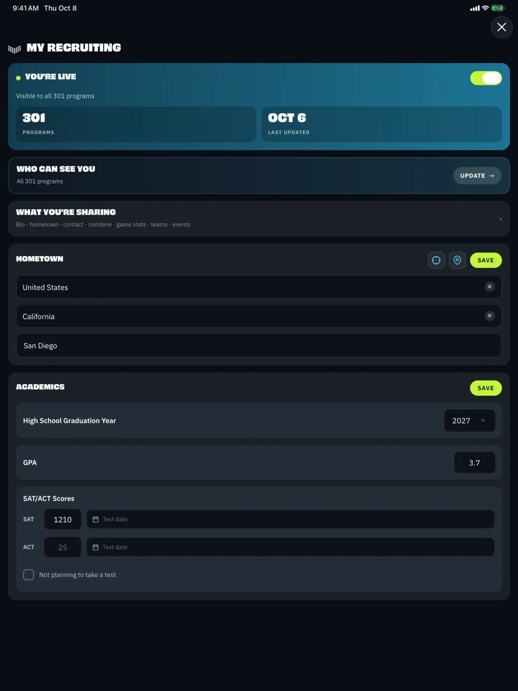
Task: Tap the calendar icon in ACT test date
Action: pos(96,547)
